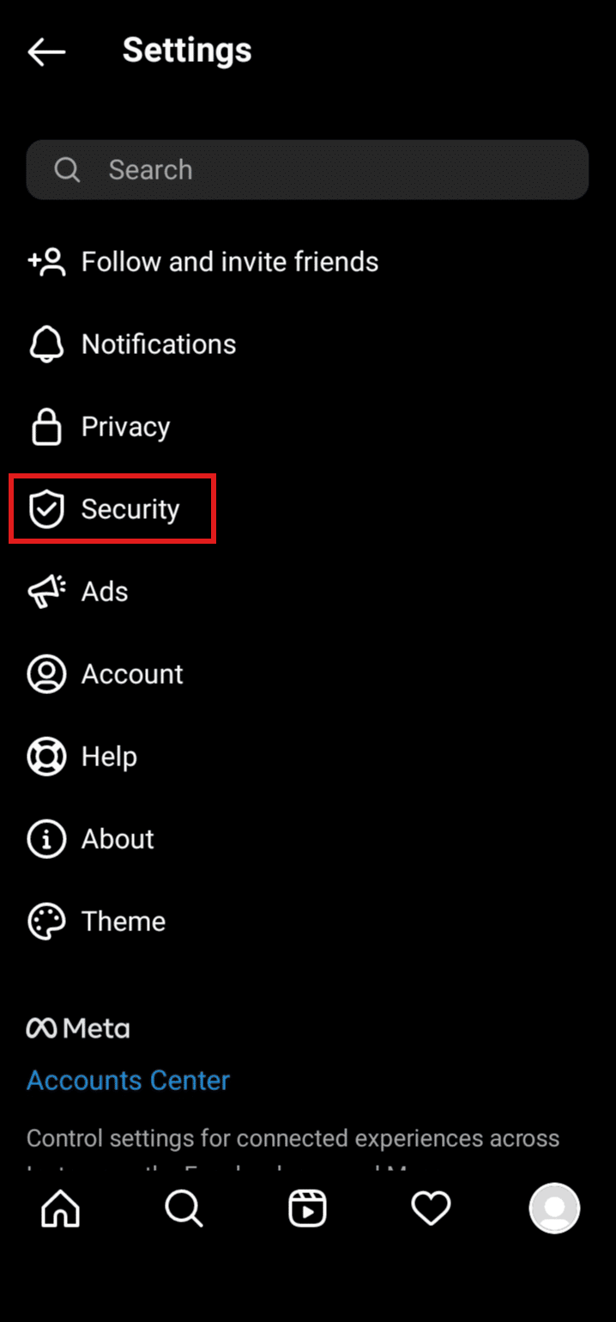Open the Accounts Center link
Viewport: 616px width, 1322px height.
(x=129, y=1080)
